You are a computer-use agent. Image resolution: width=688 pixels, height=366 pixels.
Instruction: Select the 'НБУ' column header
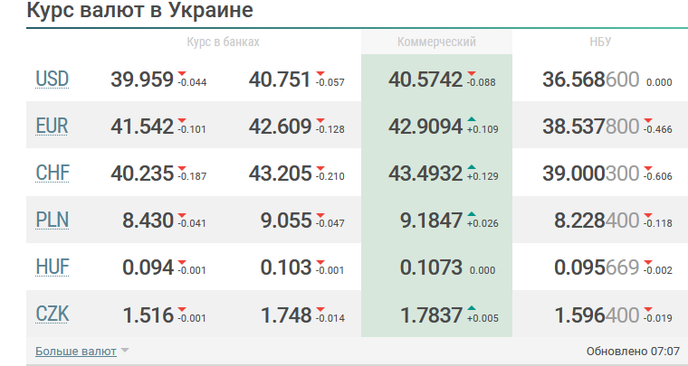[x=599, y=42]
